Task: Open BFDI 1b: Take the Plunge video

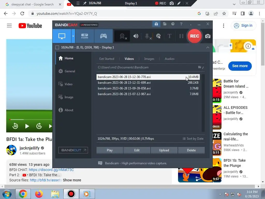Action: pos(234,163)
